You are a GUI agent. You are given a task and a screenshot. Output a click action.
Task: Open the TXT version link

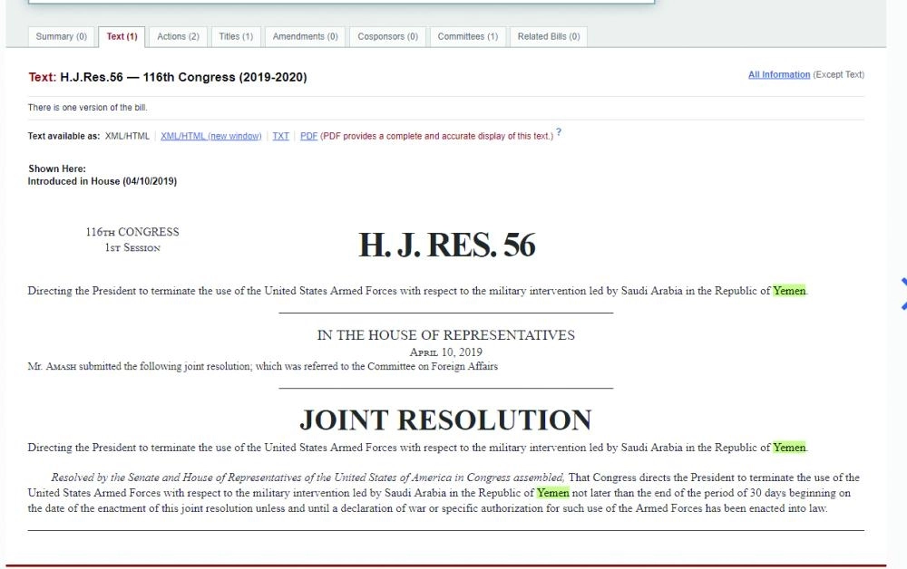tap(281, 137)
